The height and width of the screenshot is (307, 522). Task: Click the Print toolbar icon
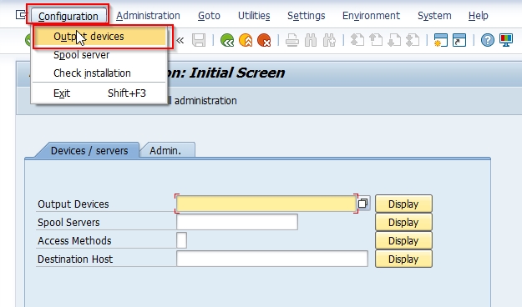pyautogui.click(x=292, y=41)
